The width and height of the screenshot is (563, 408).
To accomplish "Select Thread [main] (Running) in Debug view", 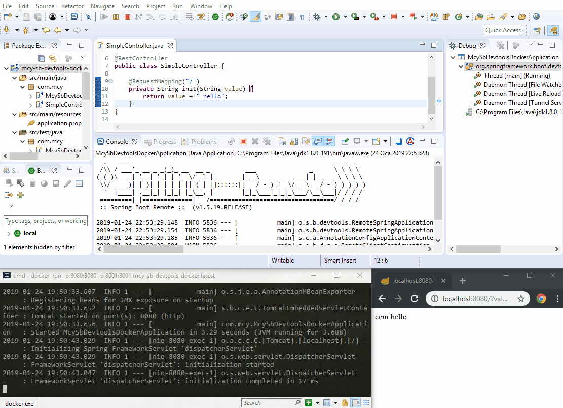I will pyautogui.click(x=516, y=76).
